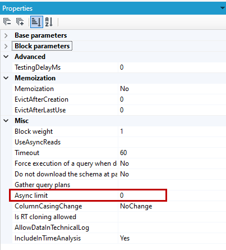The width and height of the screenshot is (226, 250).
Task: Click the Gather query plans value cell
Action: pos(172,185)
